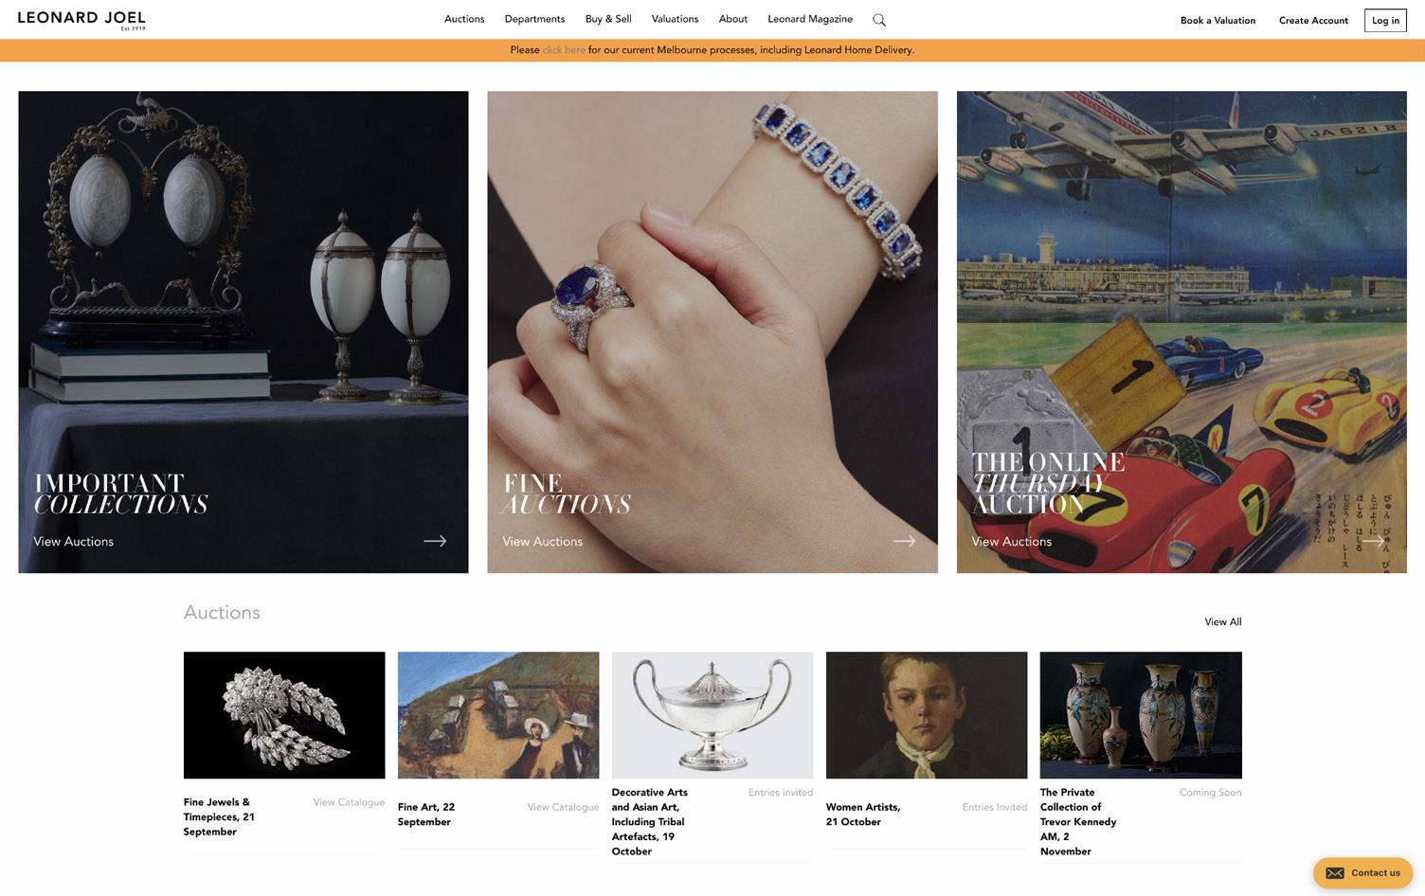Open the Auctions menu
The width and height of the screenshot is (1425, 896).
[464, 19]
